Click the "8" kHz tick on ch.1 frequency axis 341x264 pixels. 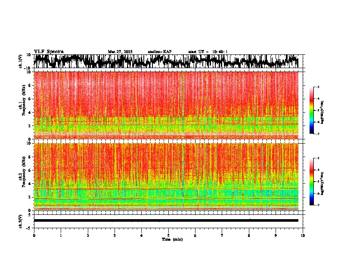click(30, 85)
